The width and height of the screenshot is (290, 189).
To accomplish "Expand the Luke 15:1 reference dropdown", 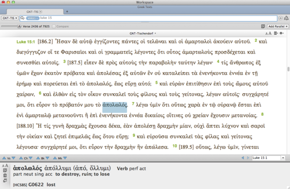I will [x=283, y=158].
